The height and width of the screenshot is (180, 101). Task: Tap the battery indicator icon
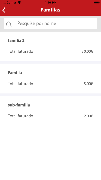tap(97, 2)
